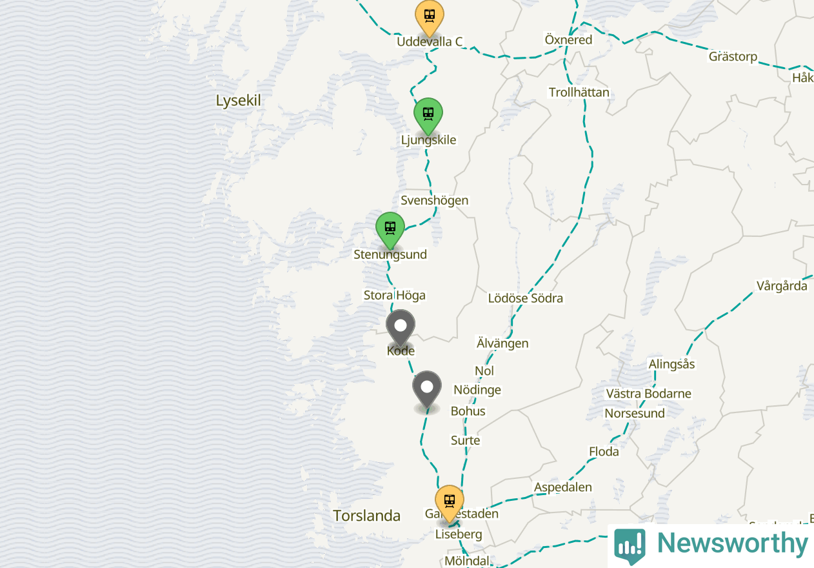Select the Torslanda place label

tap(367, 516)
